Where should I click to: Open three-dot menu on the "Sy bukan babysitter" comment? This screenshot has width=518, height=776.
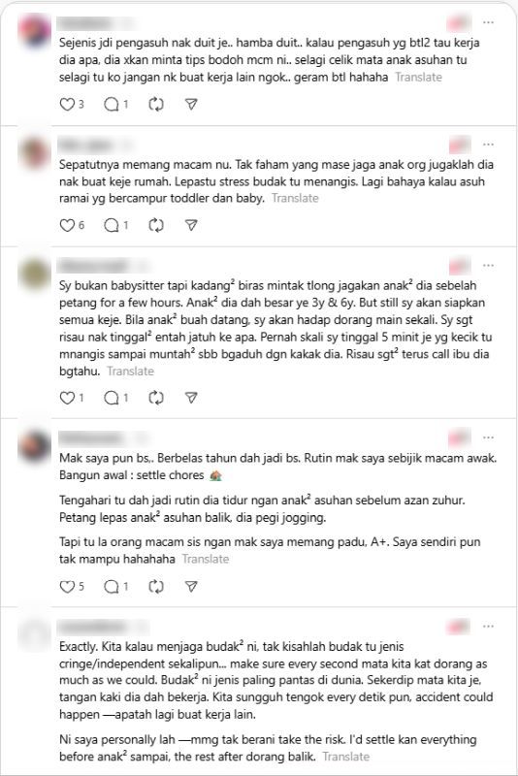tap(488, 265)
